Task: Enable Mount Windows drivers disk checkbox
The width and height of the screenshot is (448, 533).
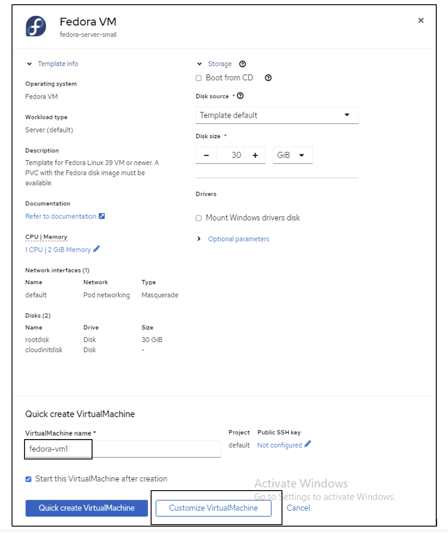Action: 199,218
